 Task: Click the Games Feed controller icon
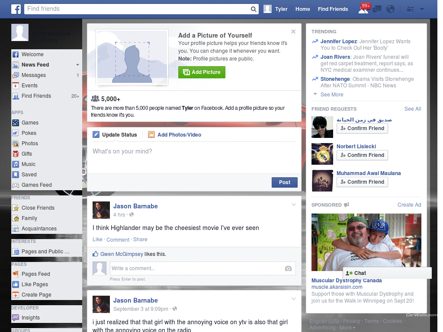tap(16, 185)
